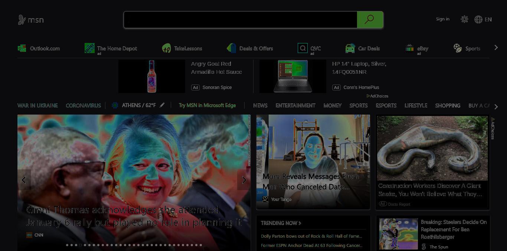
Task: Click the green search magnifier button
Action: click(x=370, y=20)
